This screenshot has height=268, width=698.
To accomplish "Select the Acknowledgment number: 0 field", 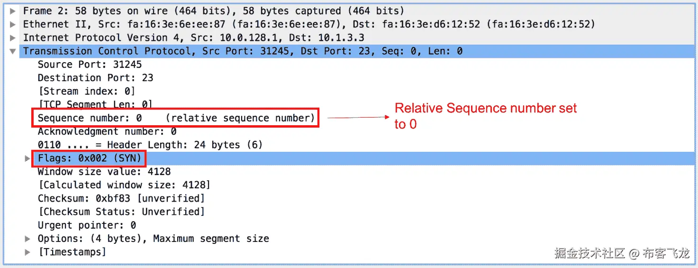I will [x=107, y=131].
